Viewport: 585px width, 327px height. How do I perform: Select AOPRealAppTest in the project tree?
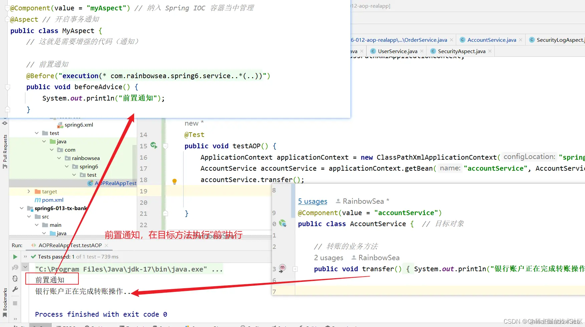point(115,183)
